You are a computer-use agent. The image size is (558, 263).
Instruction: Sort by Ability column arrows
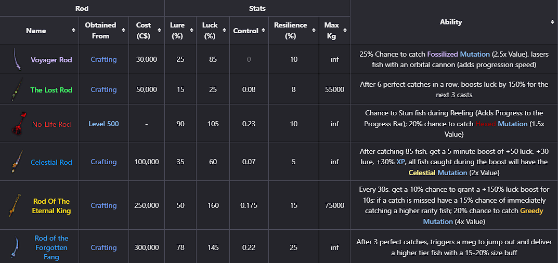552,22
